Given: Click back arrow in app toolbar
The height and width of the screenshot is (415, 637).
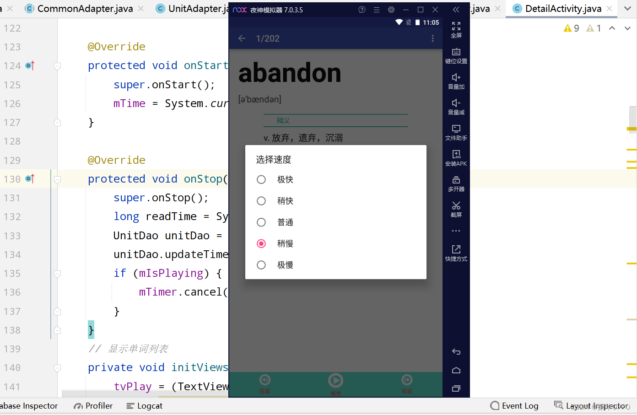Looking at the screenshot, I should coord(242,38).
